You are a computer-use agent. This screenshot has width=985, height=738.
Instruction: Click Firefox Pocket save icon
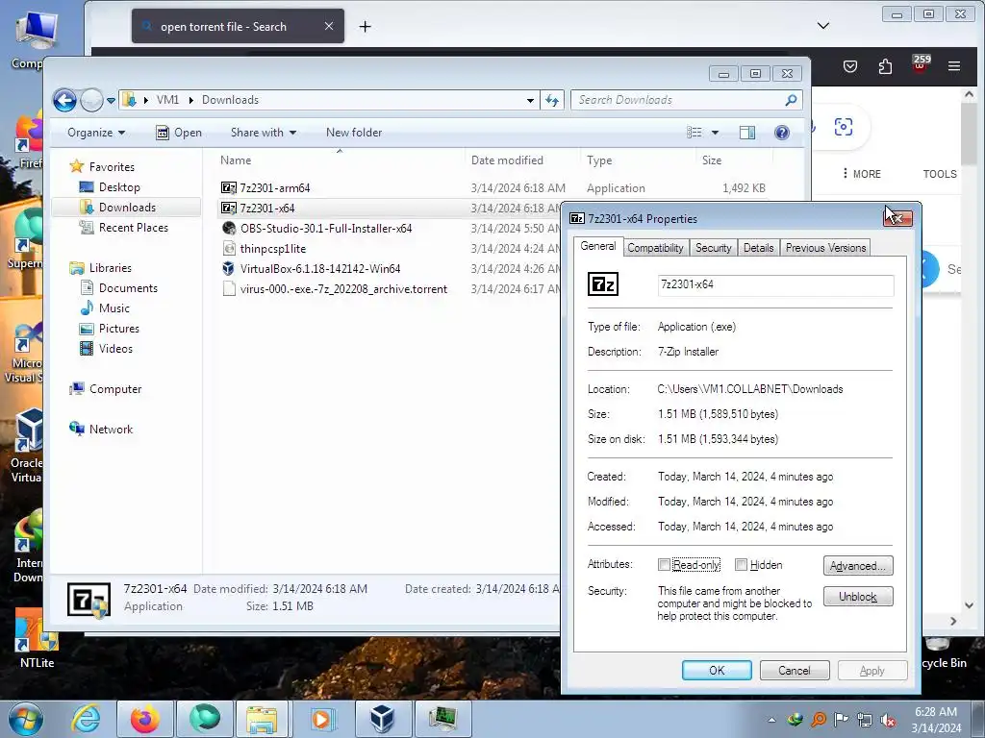pyautogui.click(x=850, y=66)
